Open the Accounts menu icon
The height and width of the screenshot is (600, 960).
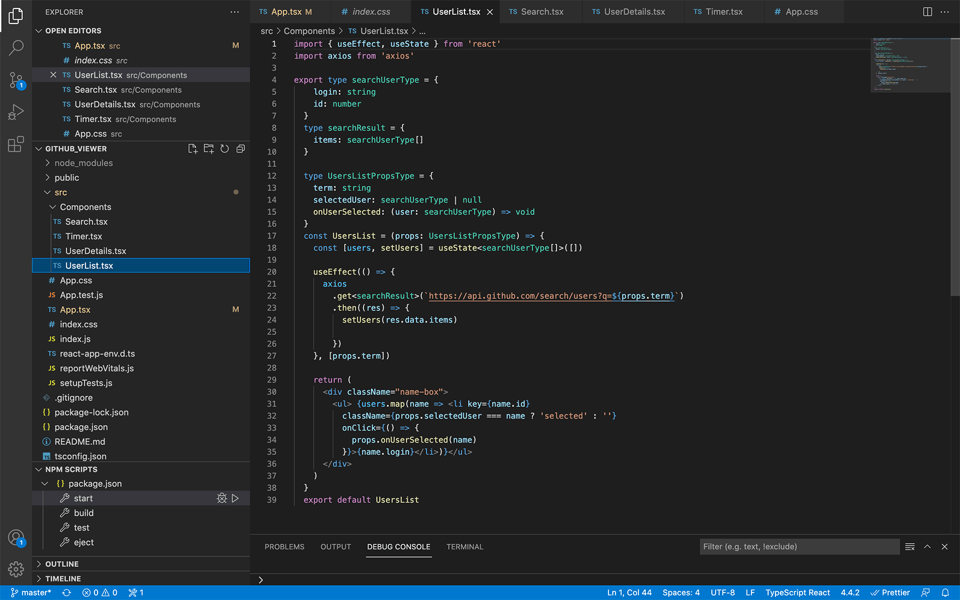tap(16, 538)
